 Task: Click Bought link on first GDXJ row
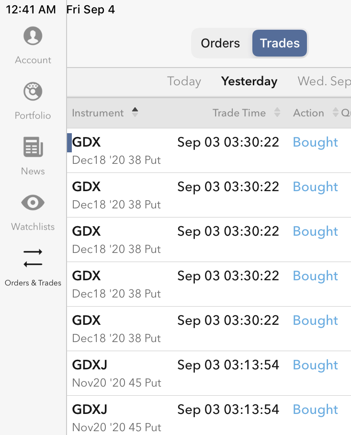coord(315,365)
